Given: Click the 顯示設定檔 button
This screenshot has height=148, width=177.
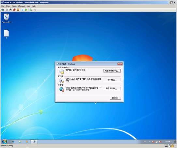Looking at the screenshot, I should point(112,88).
